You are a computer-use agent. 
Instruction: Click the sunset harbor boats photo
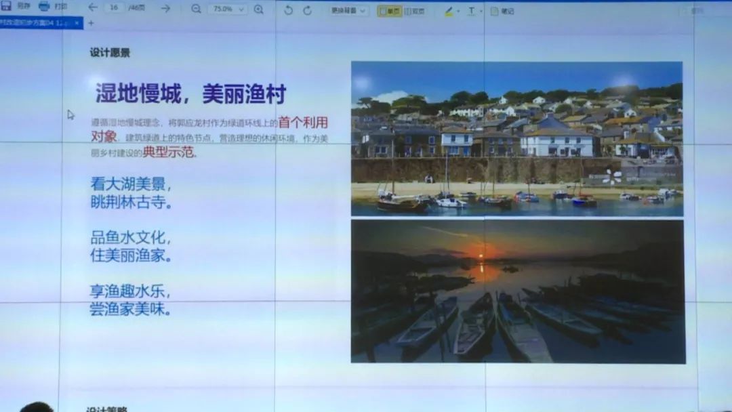coord(518,291)
